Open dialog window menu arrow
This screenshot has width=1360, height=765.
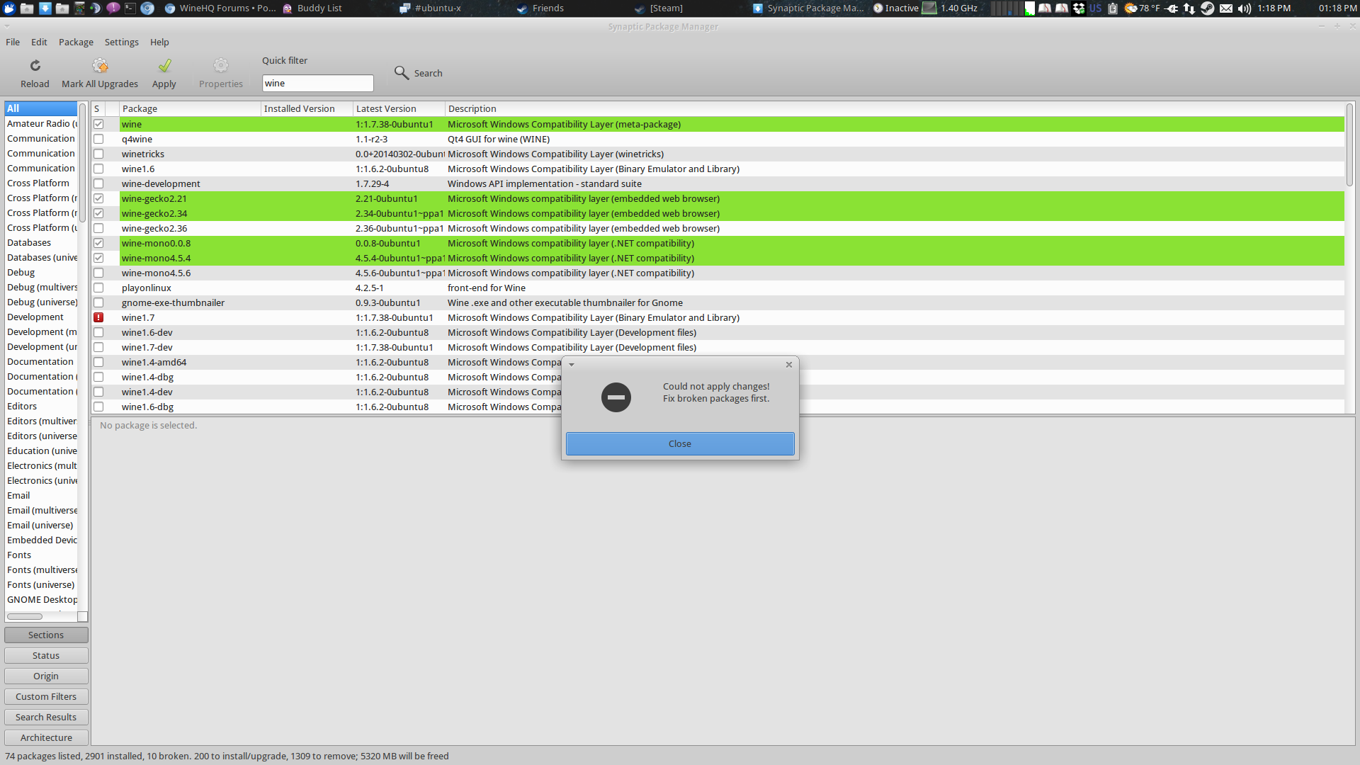[572, 365]
